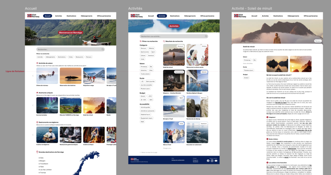Image resolution: width=331 pixels, height=175 pixels.
Task: Enable the PMR accessibility filter chip
Action: click(142, 122)
